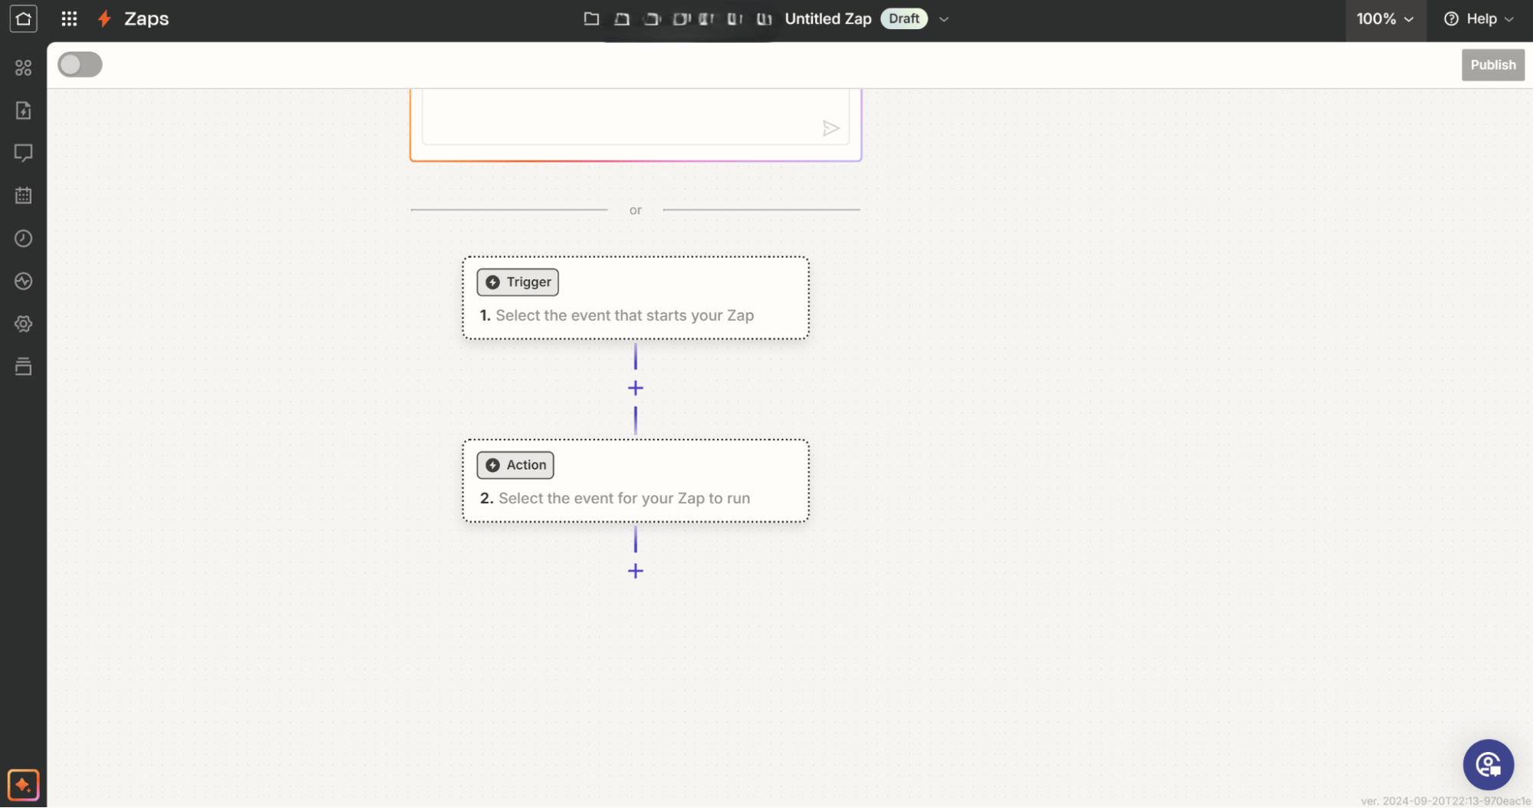Image resolution: width=1533 pixels, height=808 pixels.
Task: Click the Zaps label in the top bar
Action: coord(146,18)
